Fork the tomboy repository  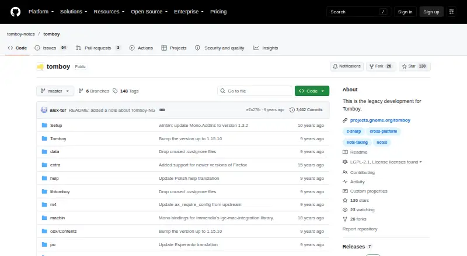[x=381, y=66]
